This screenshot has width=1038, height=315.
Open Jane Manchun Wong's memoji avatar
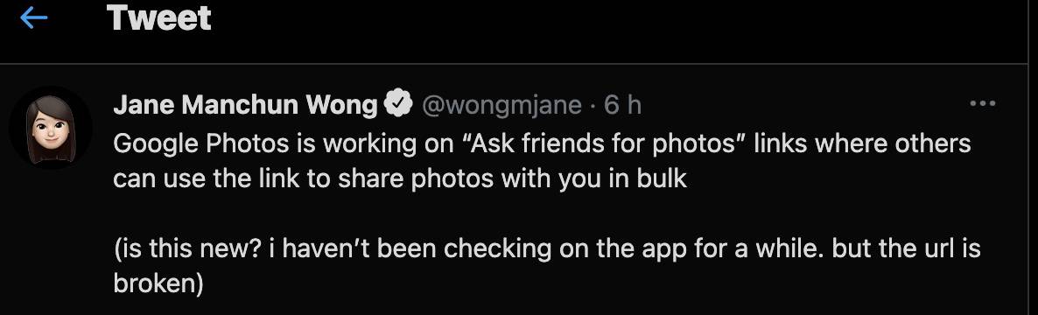pyautogui.click(x=50, y=128)
